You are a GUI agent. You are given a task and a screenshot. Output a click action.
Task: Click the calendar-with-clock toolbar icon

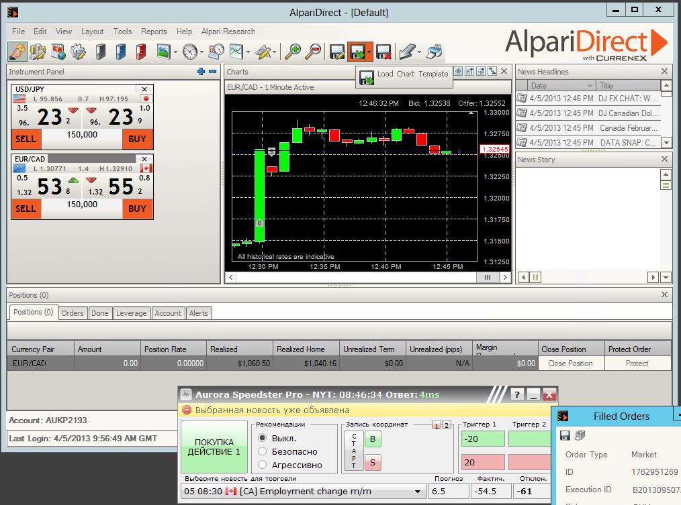216,52
